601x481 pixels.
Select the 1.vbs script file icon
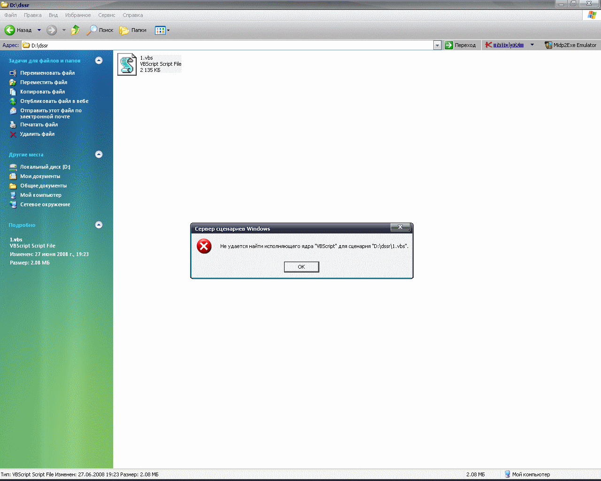[127, 64]
